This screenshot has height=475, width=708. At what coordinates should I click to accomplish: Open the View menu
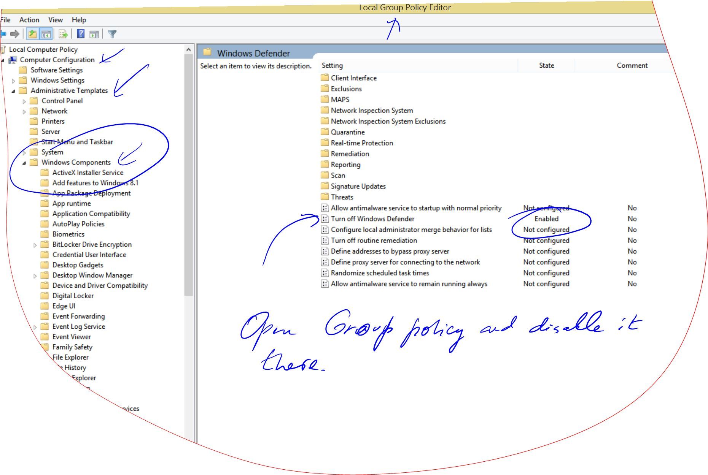pyautogui.click(x=56, y=20)
